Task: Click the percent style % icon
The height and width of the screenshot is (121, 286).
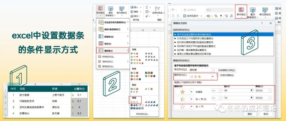Action: click(216, 16)
